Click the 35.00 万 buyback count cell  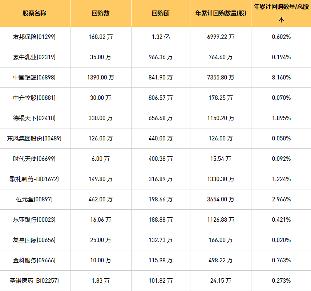(101, 57)
